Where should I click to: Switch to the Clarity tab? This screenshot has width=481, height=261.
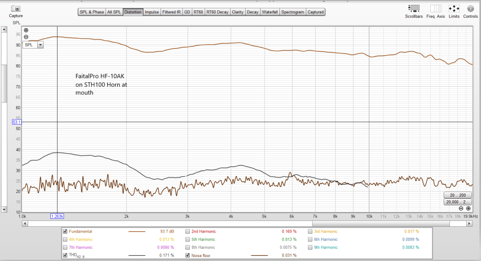point(238,12)
